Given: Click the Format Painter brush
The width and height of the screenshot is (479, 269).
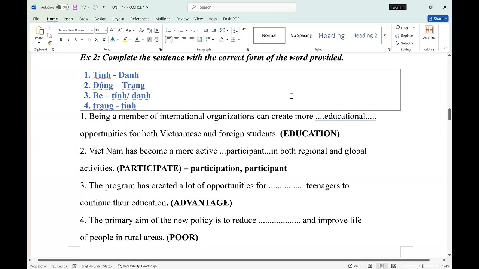Looking at the screenshot, I should click(49, 43).
